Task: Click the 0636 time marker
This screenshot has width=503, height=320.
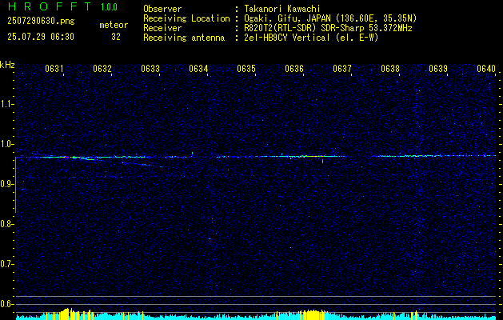Action: pyautogui.click(x=294, y=69)
